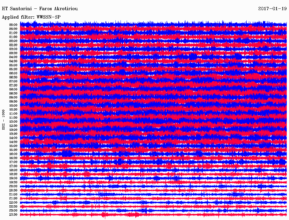Click the date 2017-01-19
289x220 pixels.
[272, 9]
